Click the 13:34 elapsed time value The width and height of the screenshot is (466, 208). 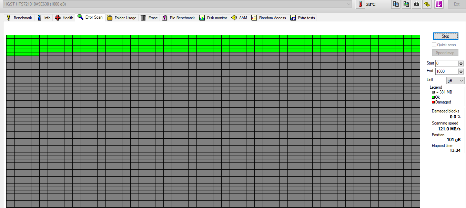(x=455, y=150)
